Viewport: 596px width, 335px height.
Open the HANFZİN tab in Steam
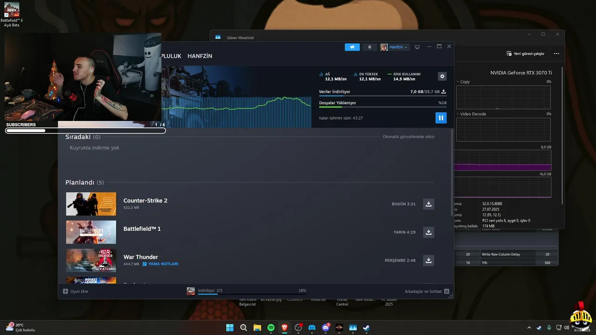200,56
